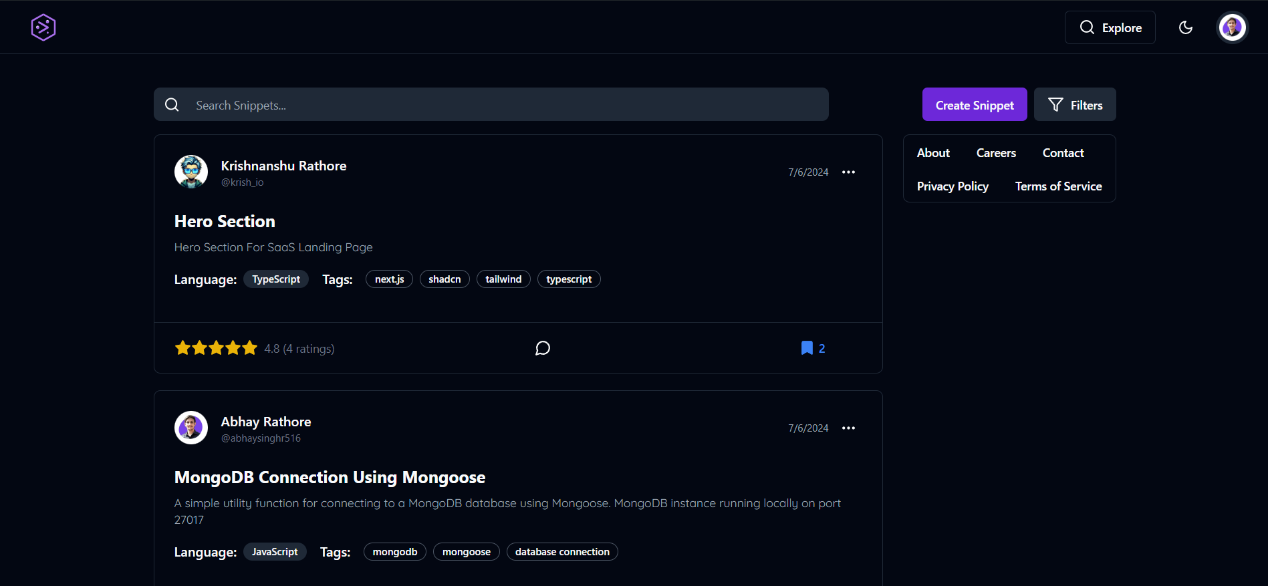The width and height of the screenshot is (1268, 586).
Task: Click Abhay Rathore's post avatar
Action: 191,428
